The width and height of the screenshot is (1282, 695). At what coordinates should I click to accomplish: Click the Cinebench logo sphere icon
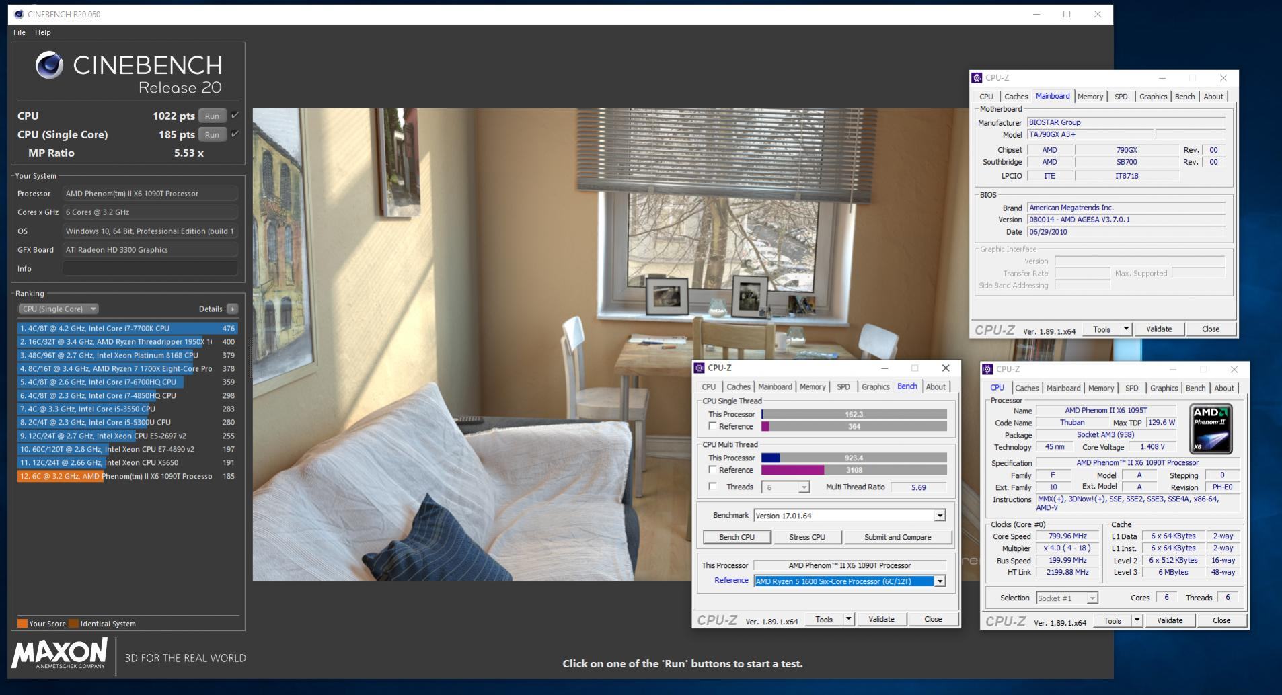tap(49, 65)
